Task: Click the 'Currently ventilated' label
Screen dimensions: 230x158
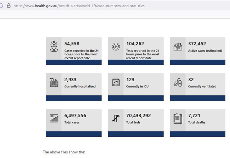Action: coord(202,87)
